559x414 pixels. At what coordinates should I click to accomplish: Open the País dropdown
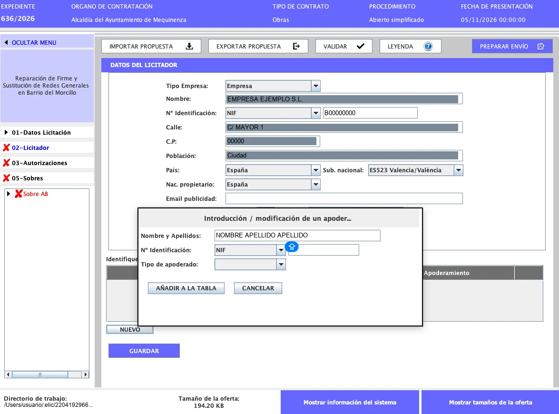point(315,170)
